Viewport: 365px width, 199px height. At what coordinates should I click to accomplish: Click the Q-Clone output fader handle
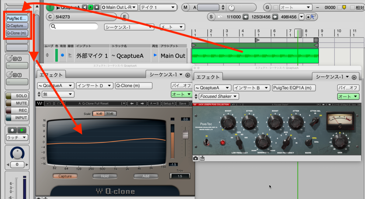pos(185,135)
